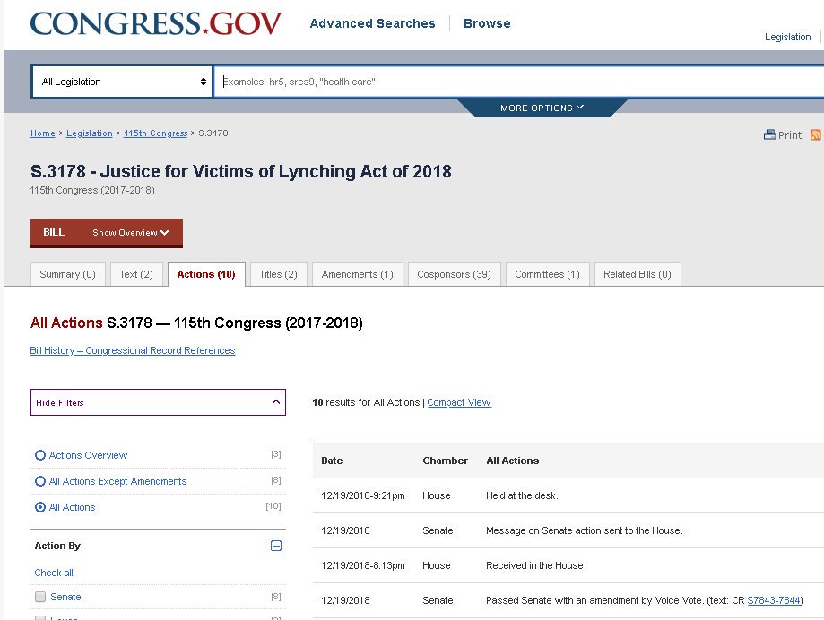The image size is (824, 620).
Task: Switch to the Amendments (1) tab
Action: [x=358, y=274]
